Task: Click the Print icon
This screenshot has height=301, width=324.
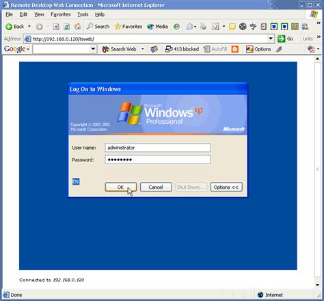Action: click(x=203, y=27)
